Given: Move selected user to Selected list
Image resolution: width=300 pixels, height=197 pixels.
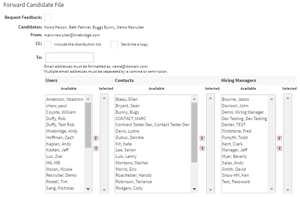Looking at the screenshot, I should click(x=96, y=138).
